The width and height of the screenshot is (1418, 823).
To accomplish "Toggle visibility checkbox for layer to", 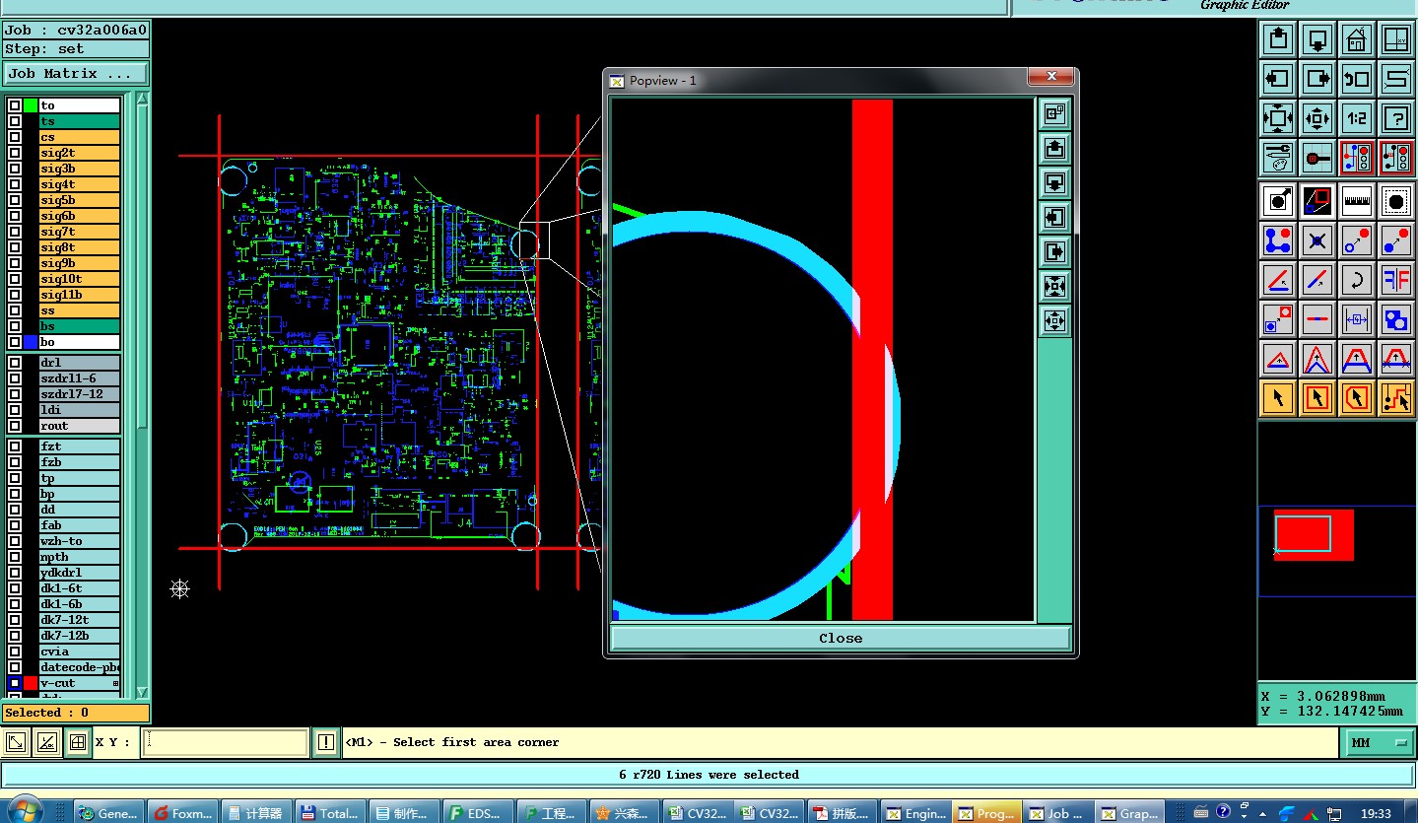I will tap(15, 105).
